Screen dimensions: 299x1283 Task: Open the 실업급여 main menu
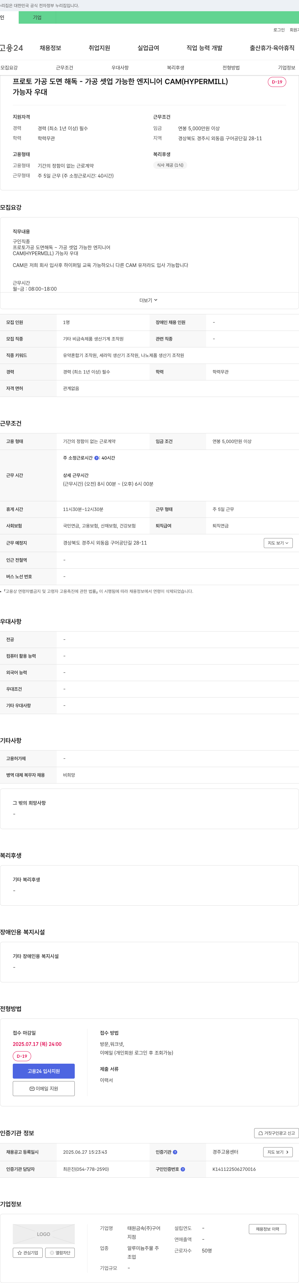(x=148, y=48)
